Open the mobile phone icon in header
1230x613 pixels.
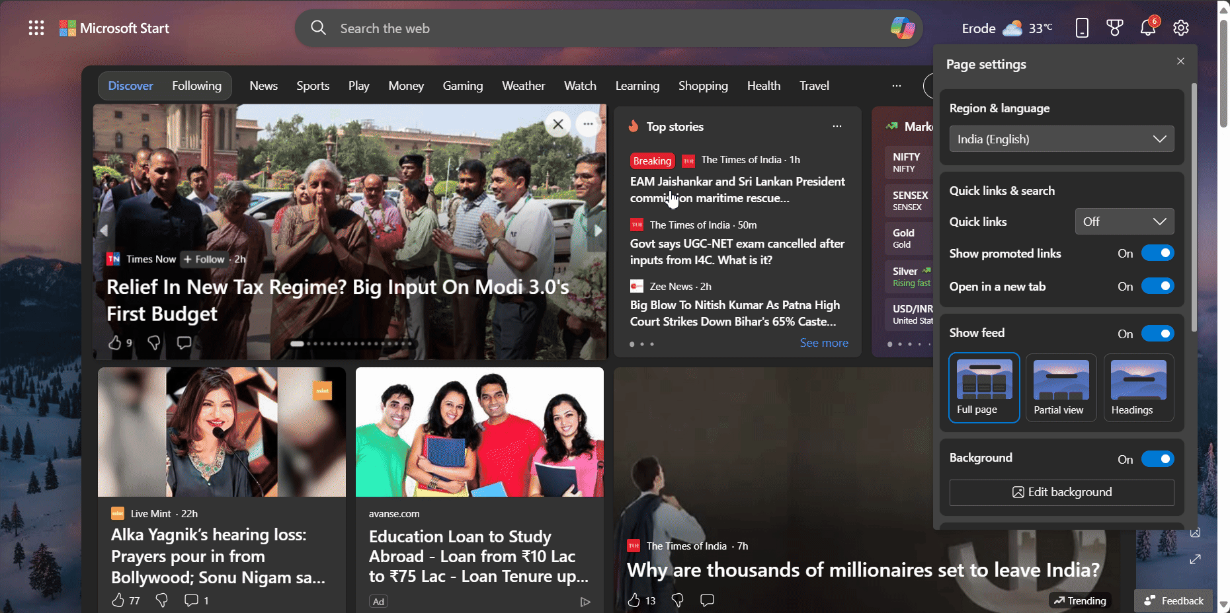click(1082, 28)
